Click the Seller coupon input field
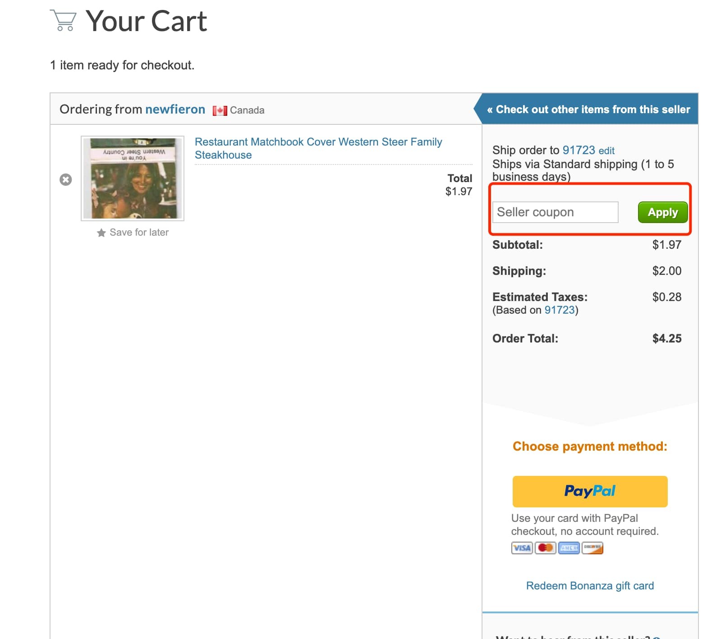Image resolution: width=707 pixels, height=639 pixels. [x=555, y=212]
